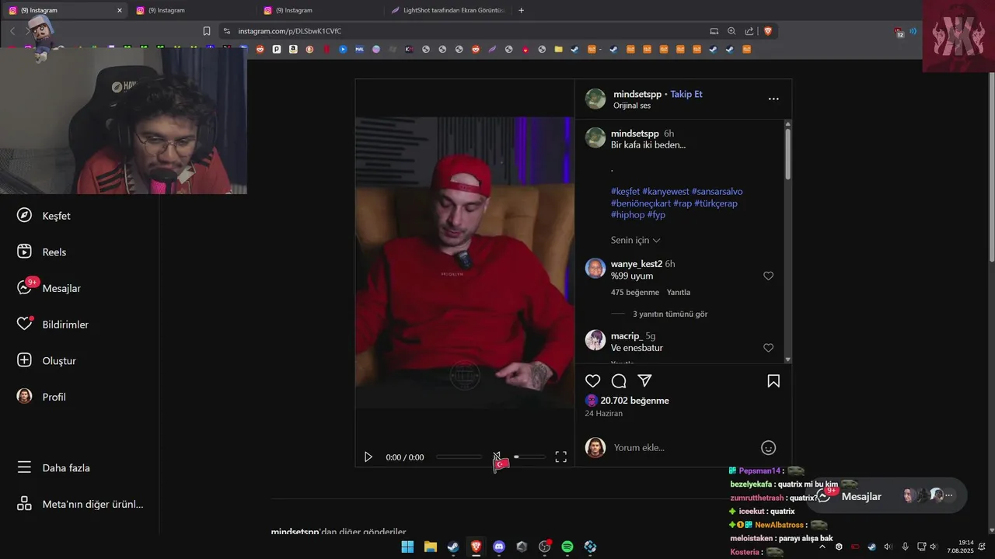The height and width of the screenshot is (559, 995).
Task: Open wanye_kest2 profile from username
Action: tap(637, 264)
